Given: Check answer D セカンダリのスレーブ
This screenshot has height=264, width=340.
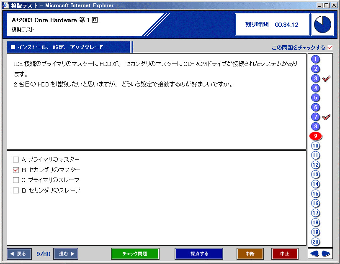Looking at the screenshot, I should click(x=16, y=190).
